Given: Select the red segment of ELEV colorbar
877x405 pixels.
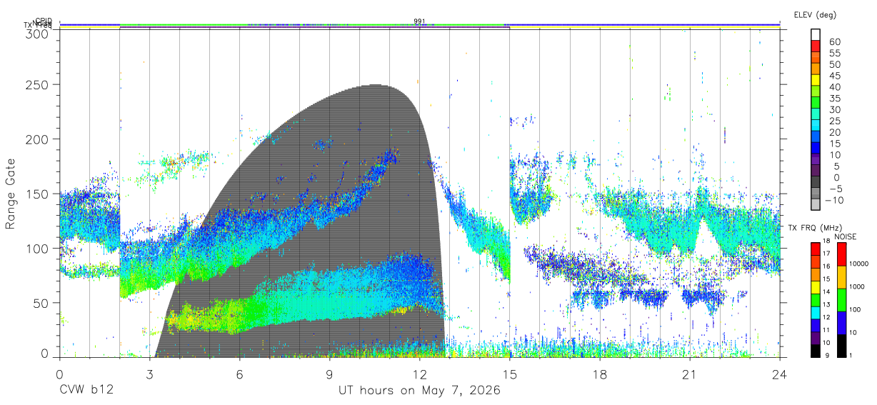Looking at the screenshot, I should tap(816, 46).
